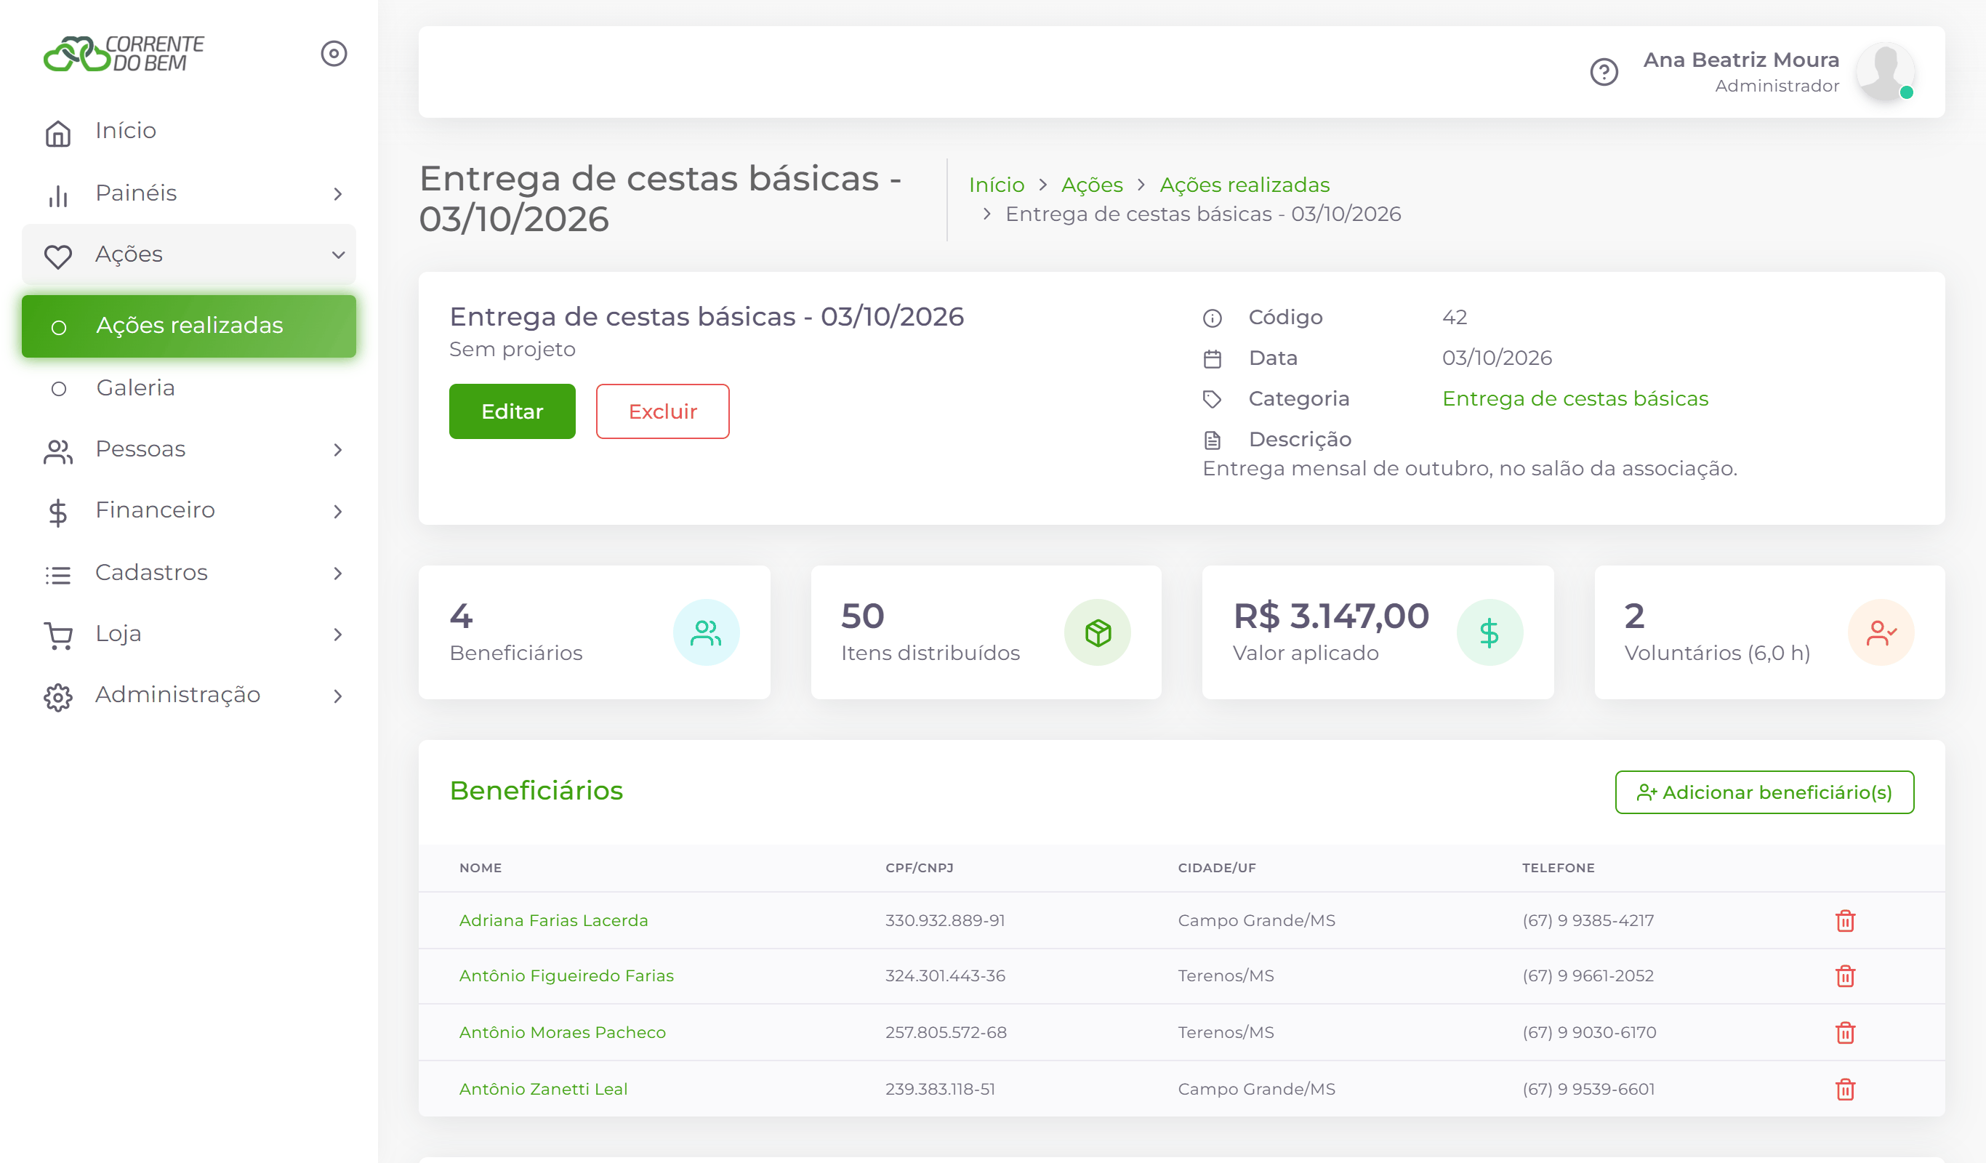Open Galeria in the sidebar

189,387
